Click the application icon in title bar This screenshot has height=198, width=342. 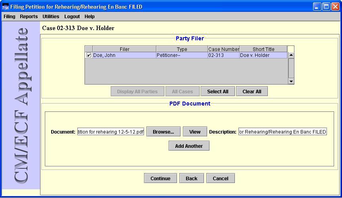(x=6, y=7)
